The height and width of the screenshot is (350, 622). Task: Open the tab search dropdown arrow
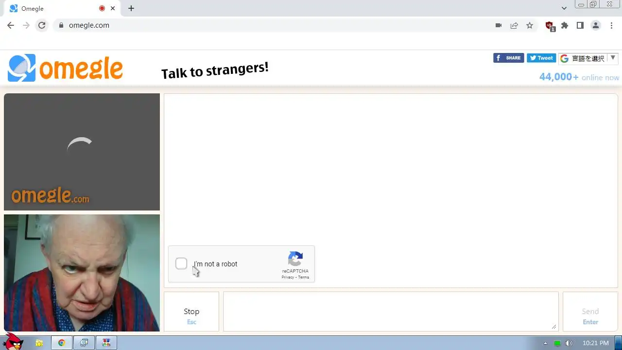coord(564,8)
